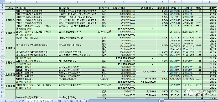Click the rate cell 7.83%
The image size is (218, 102).
pyautogui.click(x=163, y=26)
